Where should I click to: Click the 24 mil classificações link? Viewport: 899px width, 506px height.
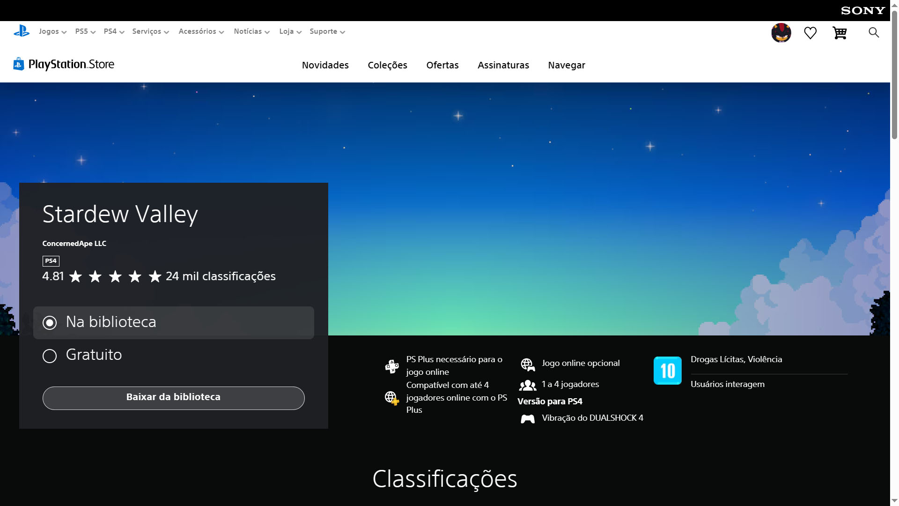(x=221, y=276)
